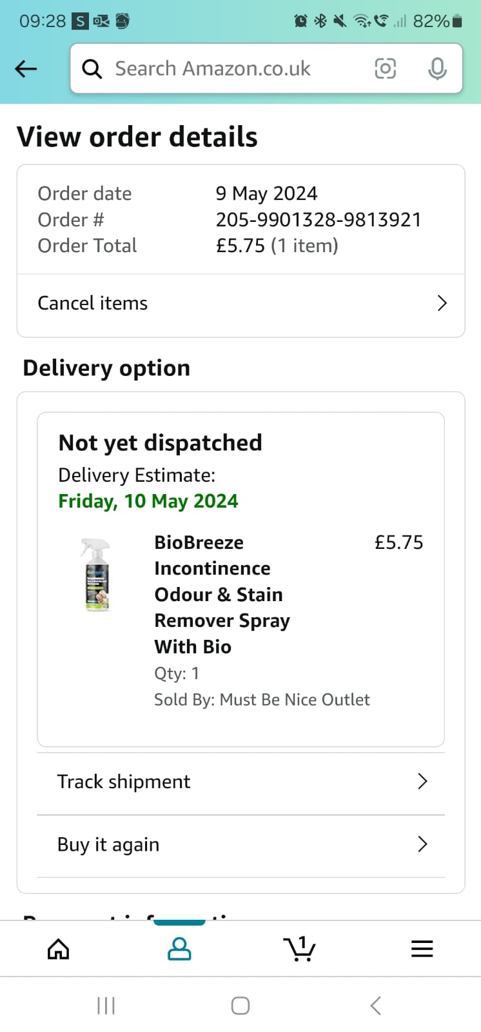Open the account profile tab

pyautogui.click(x=179, y=949)
